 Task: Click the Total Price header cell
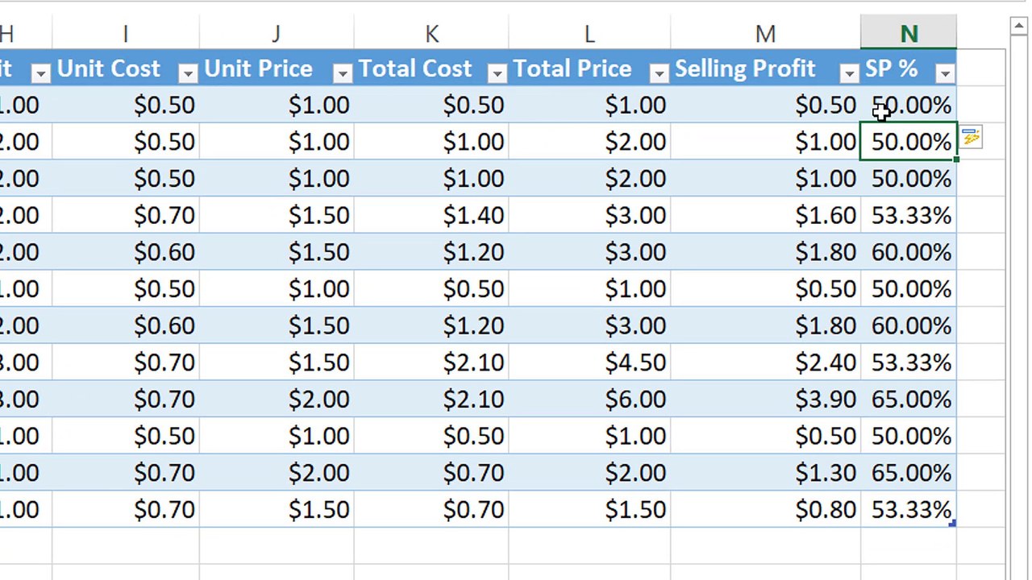click(589, 68)
